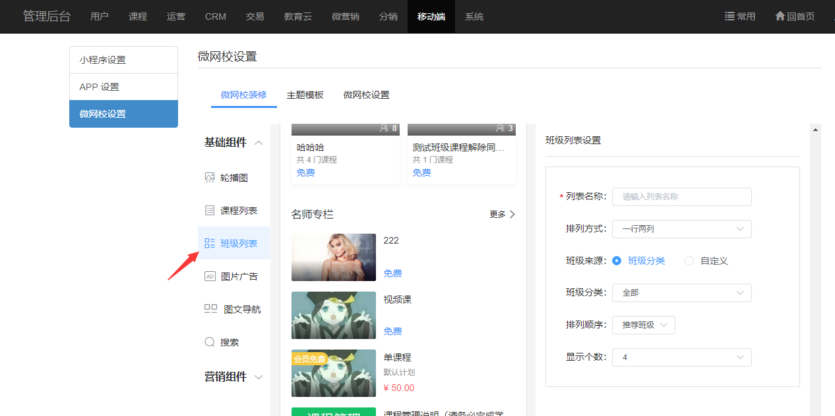Select the 搜索 magnifier icon
This screenshot has height=416, width=835.
[x=210, y=342]
